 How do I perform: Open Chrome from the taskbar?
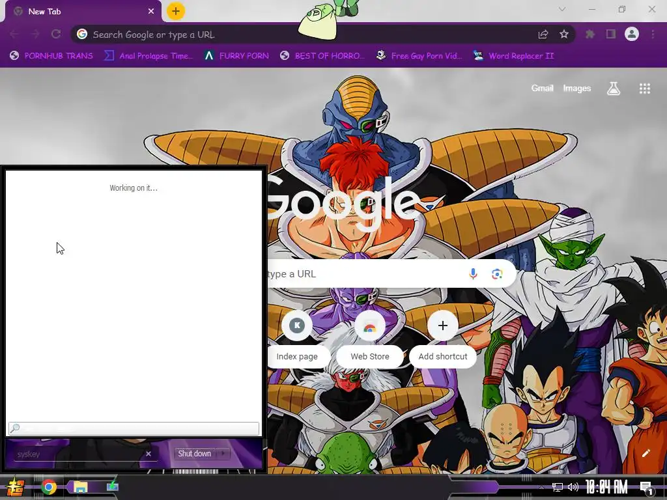(x=48, y=487)
